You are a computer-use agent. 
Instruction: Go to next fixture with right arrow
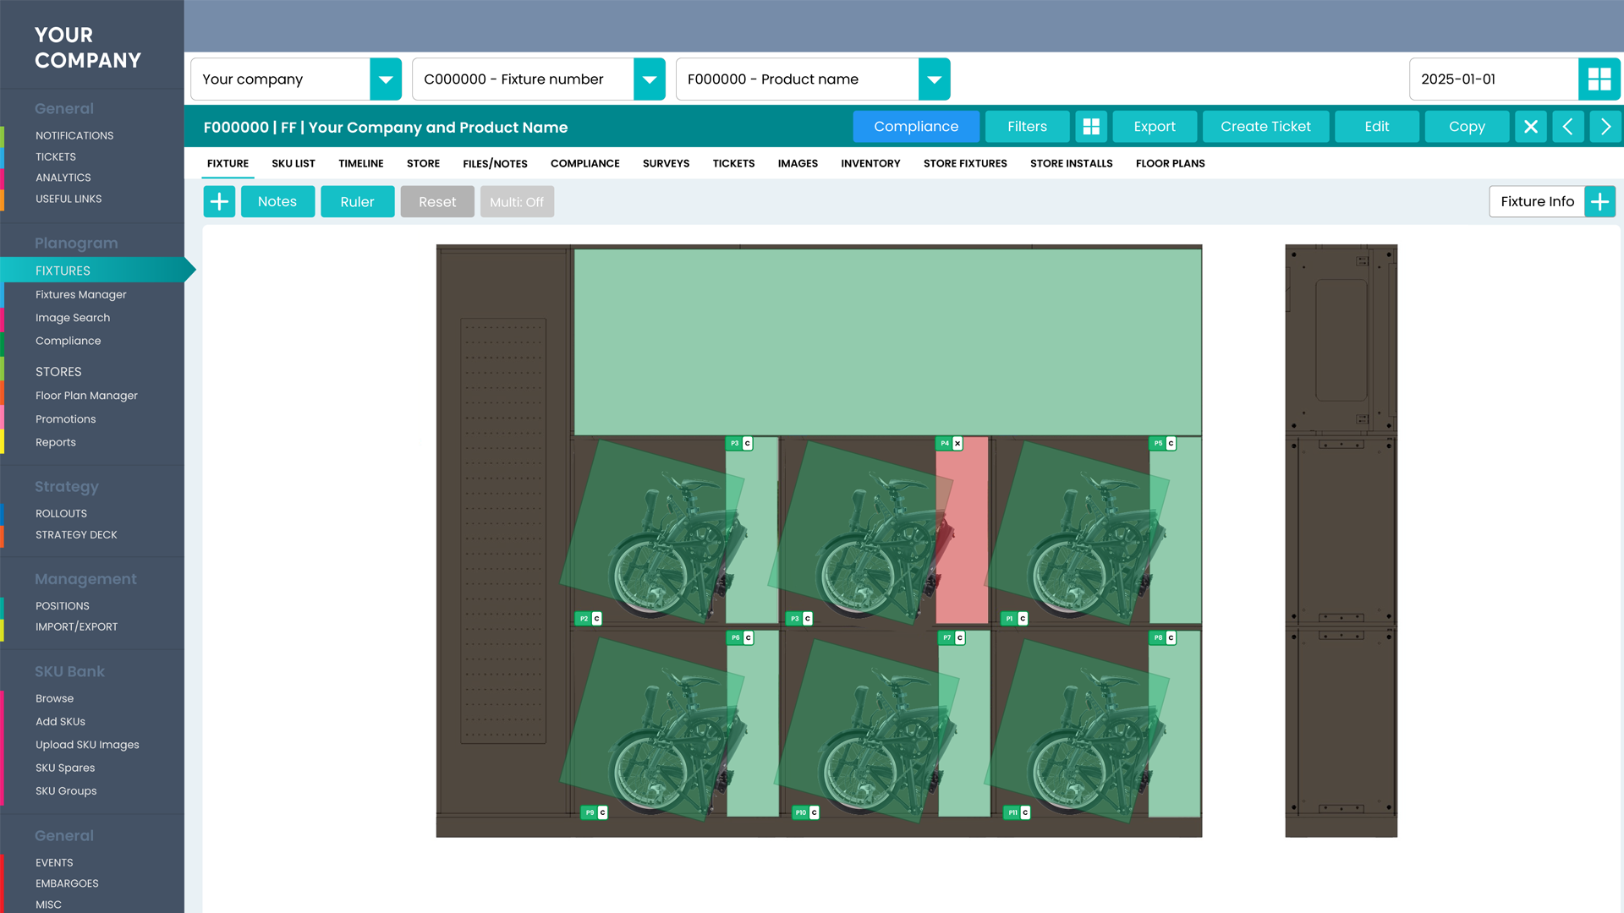tap(1605, 127)
